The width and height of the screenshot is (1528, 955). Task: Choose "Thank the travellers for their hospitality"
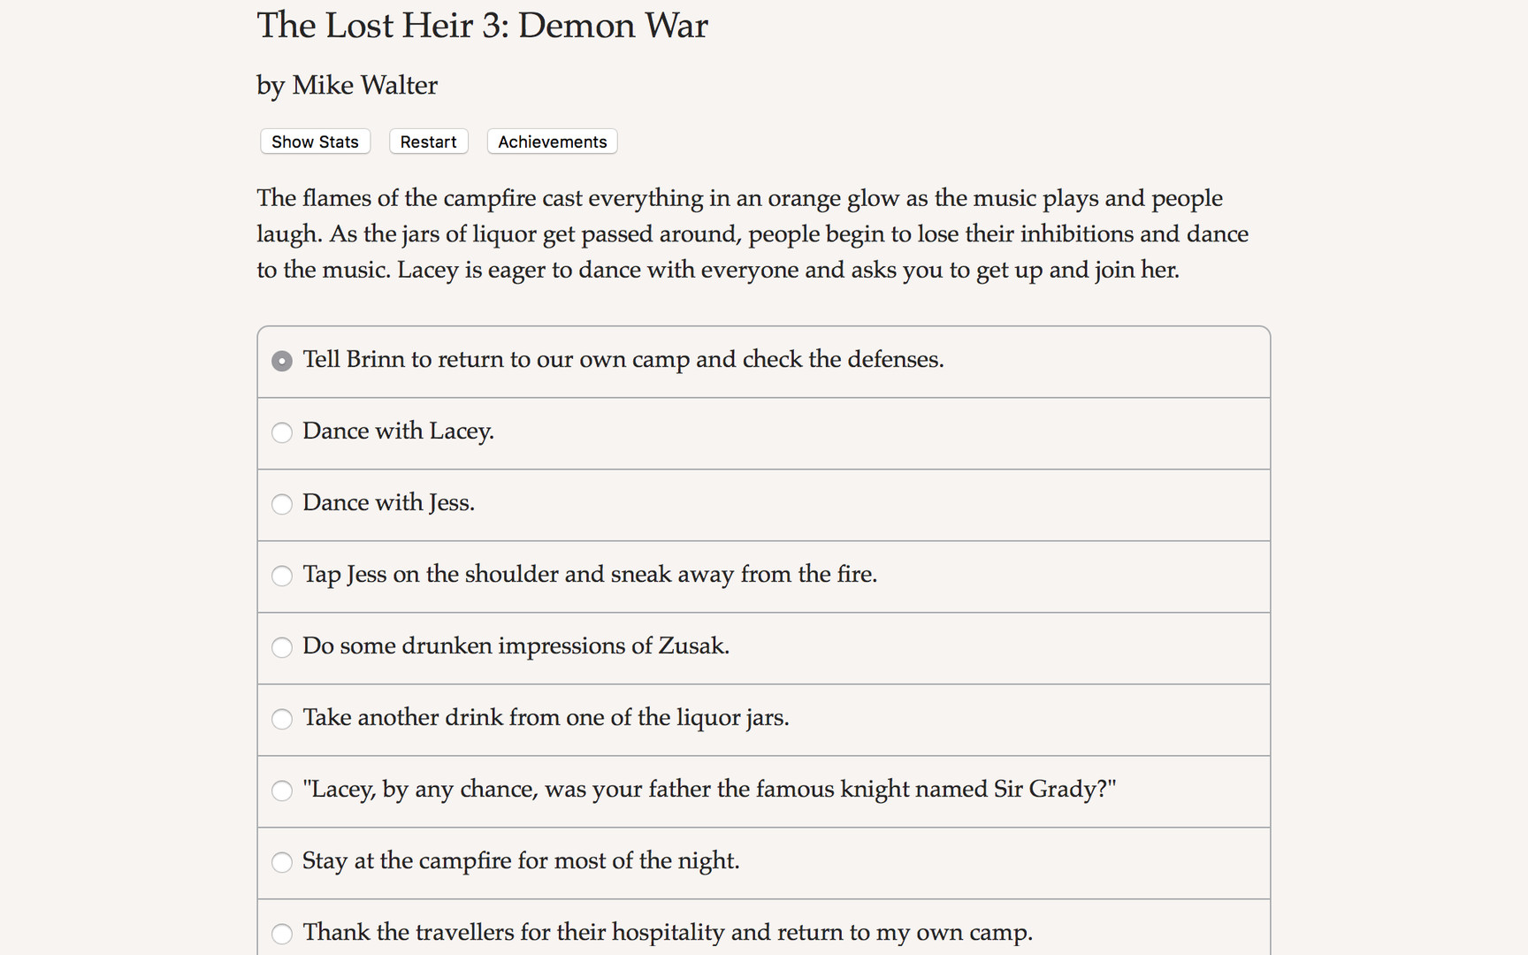click(281, 934)
